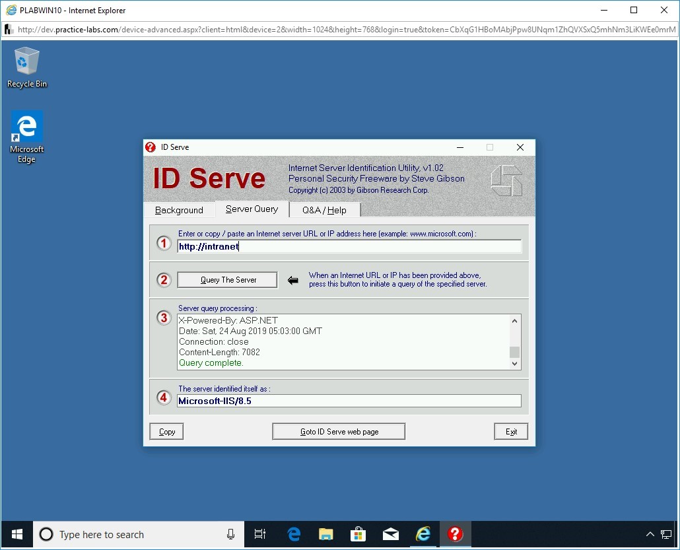Viewport: 680px width, 550px height.
Task: Open Microsoft Edge desktop shortcut
Action: 26,136
